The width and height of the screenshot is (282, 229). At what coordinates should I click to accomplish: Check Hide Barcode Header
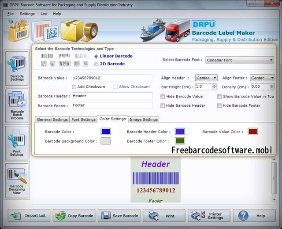coord(163,106)
